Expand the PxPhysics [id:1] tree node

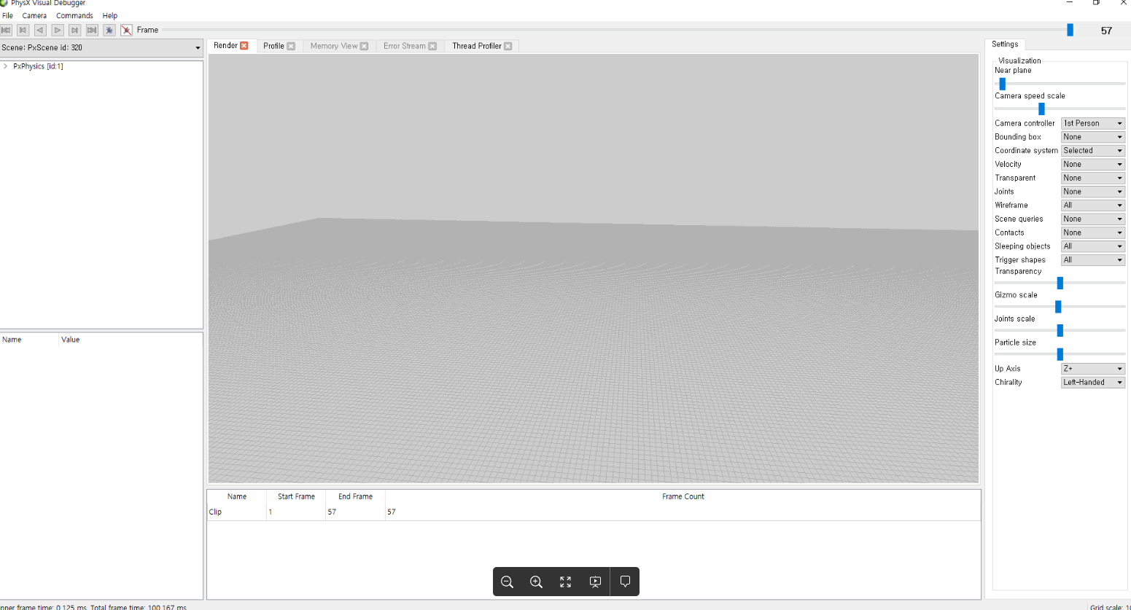(6, 66)
